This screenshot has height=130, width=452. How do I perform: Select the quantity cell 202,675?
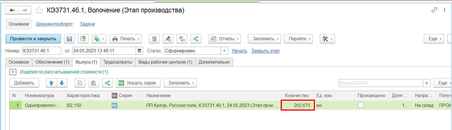coord(298,106)
